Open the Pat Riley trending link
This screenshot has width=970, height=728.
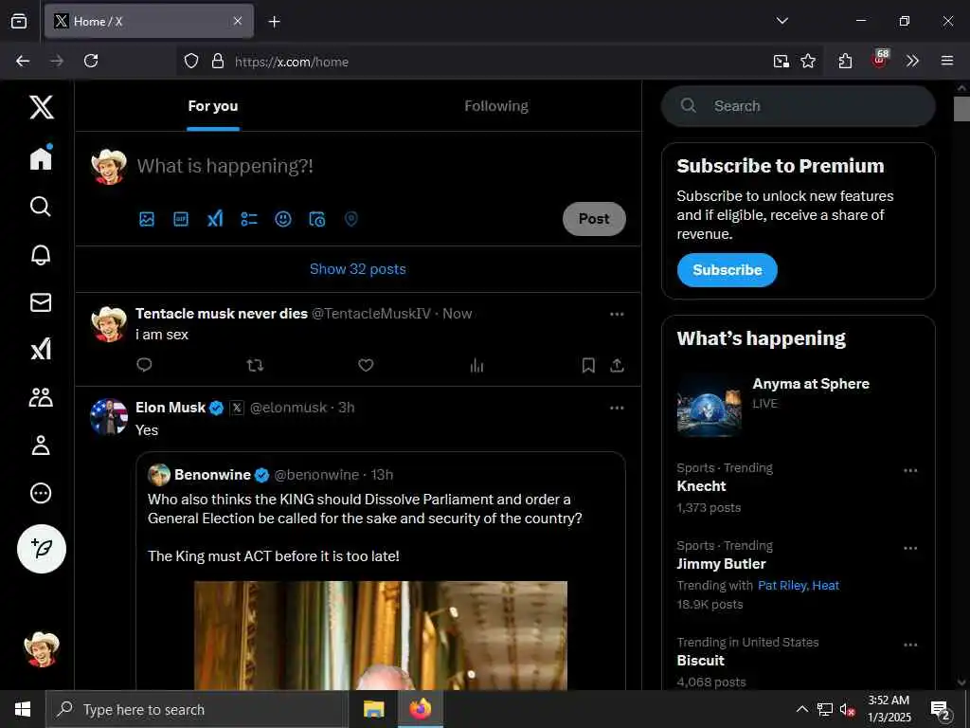tap(782, 586)
